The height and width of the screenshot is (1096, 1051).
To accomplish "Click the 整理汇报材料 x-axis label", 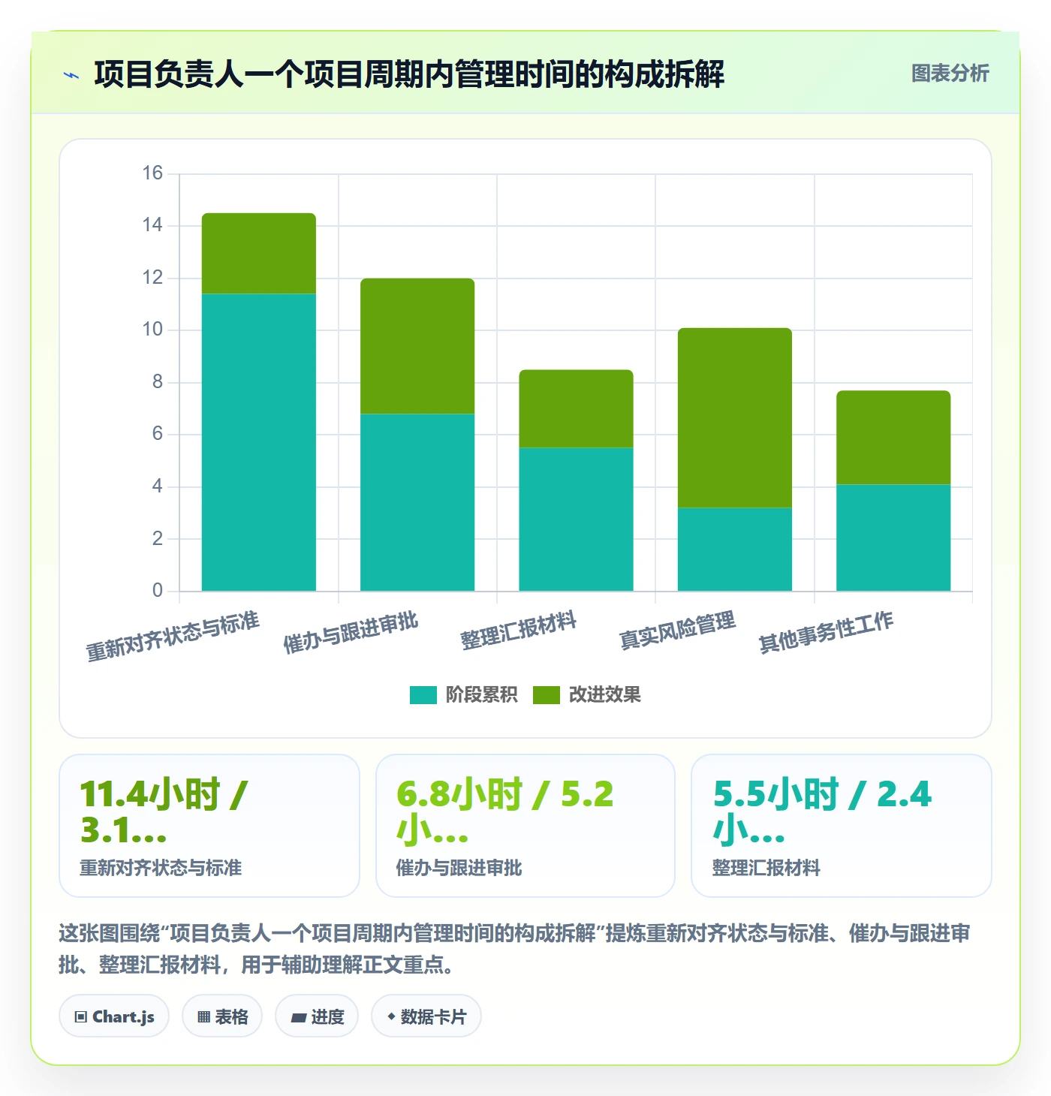I will [x=519, y=631].
